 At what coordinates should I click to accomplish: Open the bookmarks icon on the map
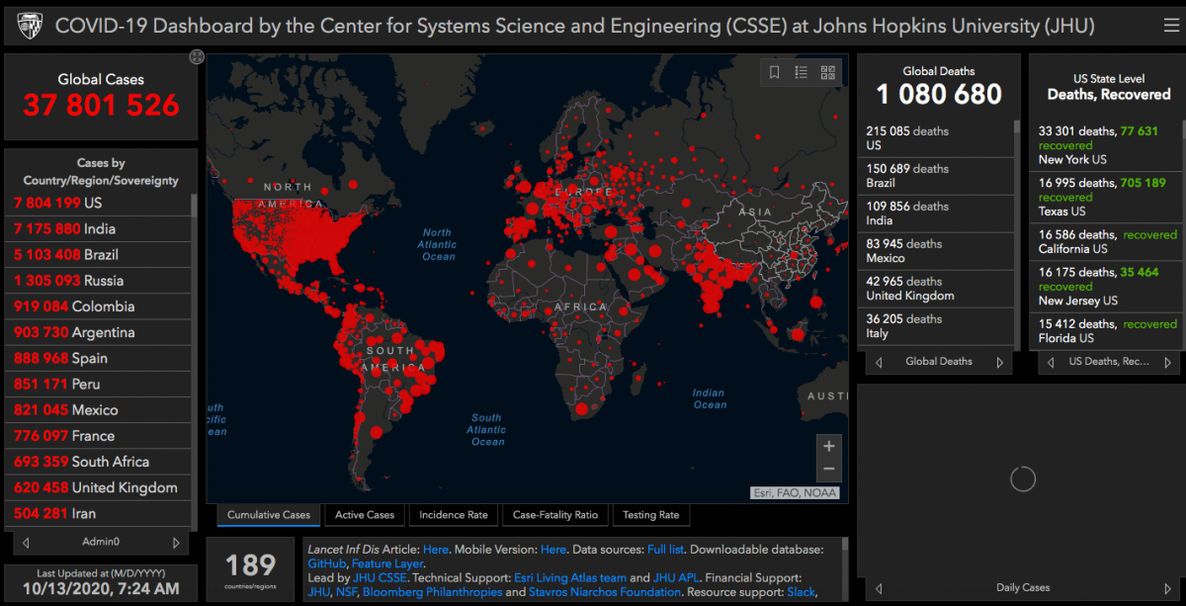point(775,72)
